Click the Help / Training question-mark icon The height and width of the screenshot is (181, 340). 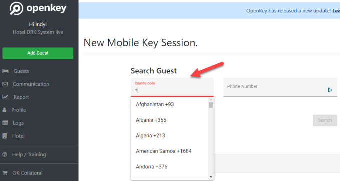(5, 155)
